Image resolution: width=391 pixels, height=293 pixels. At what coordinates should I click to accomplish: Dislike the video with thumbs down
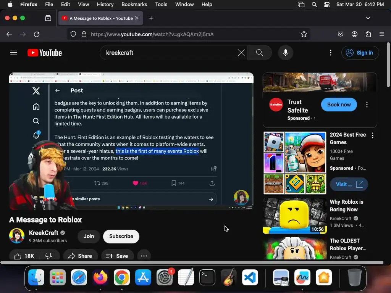[x=49, y=256]
